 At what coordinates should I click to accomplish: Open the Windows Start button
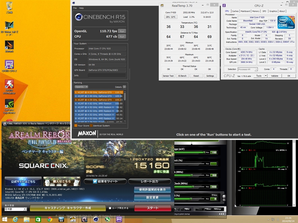pos(4,220)
